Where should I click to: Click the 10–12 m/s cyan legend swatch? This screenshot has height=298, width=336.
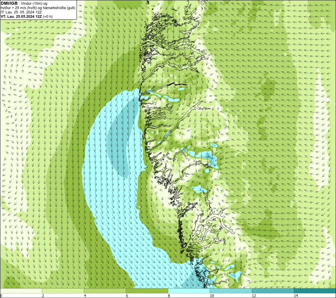click(231, 291)
